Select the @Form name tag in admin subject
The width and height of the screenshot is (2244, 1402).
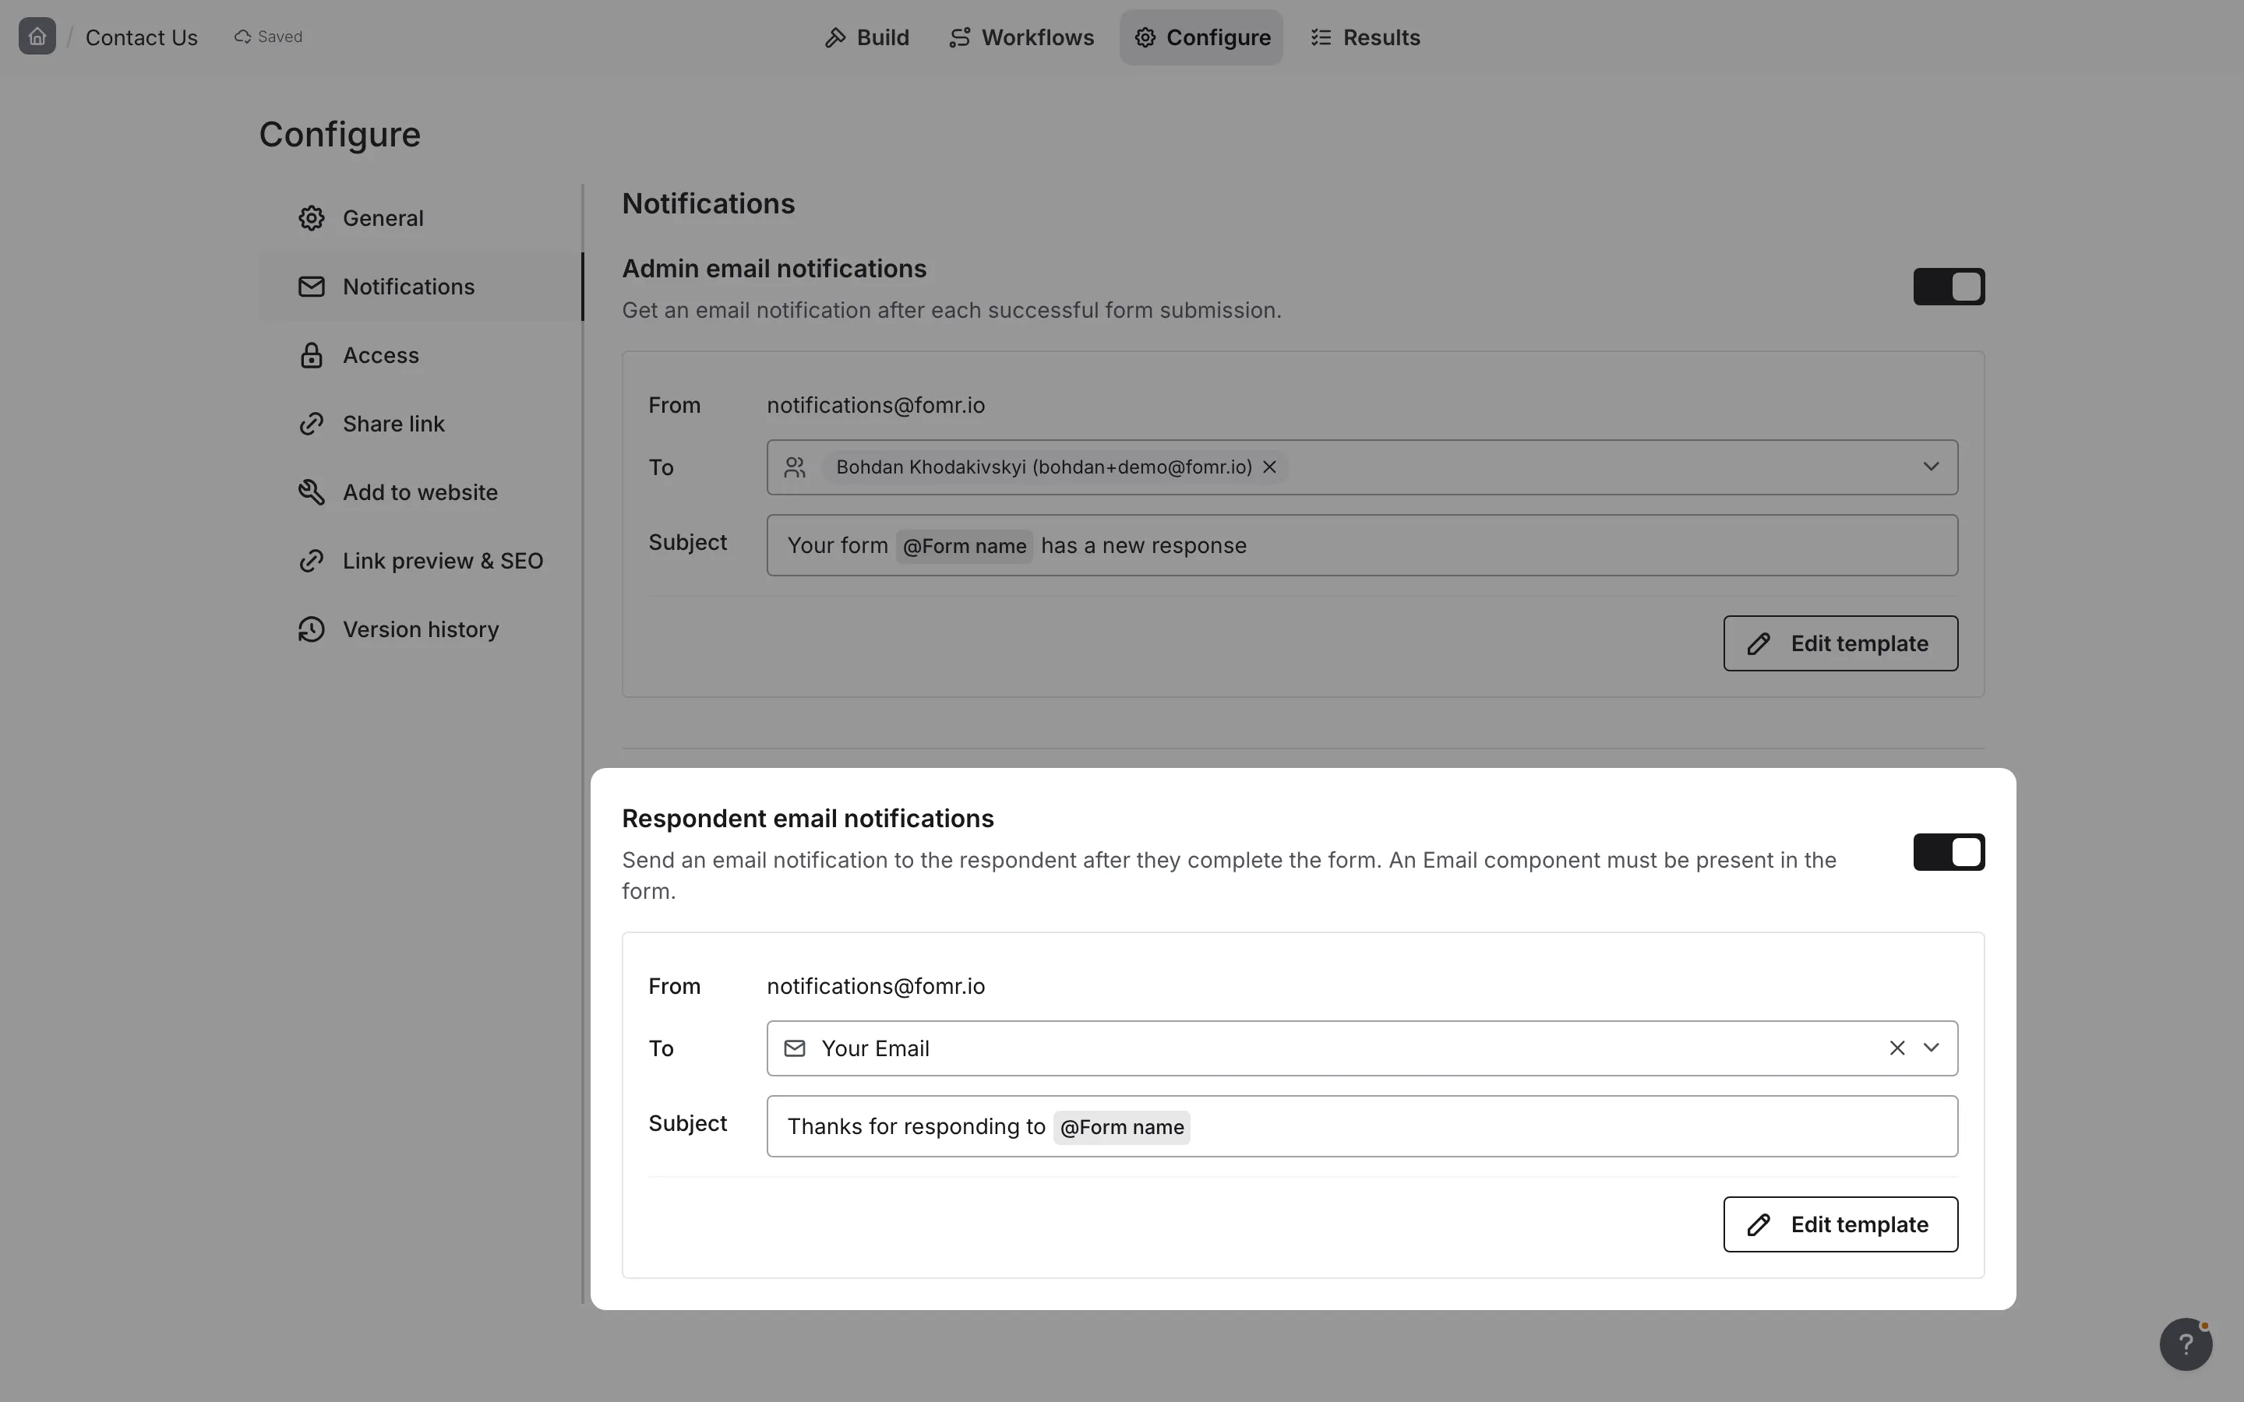pyautogui.click(x=965, y=546)
